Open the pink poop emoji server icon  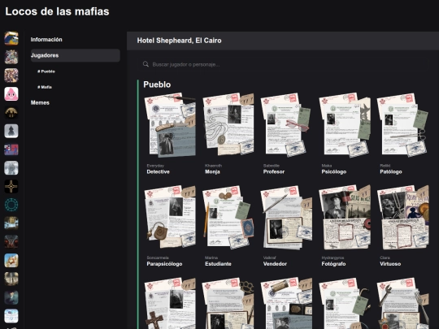tap(11, 93)
